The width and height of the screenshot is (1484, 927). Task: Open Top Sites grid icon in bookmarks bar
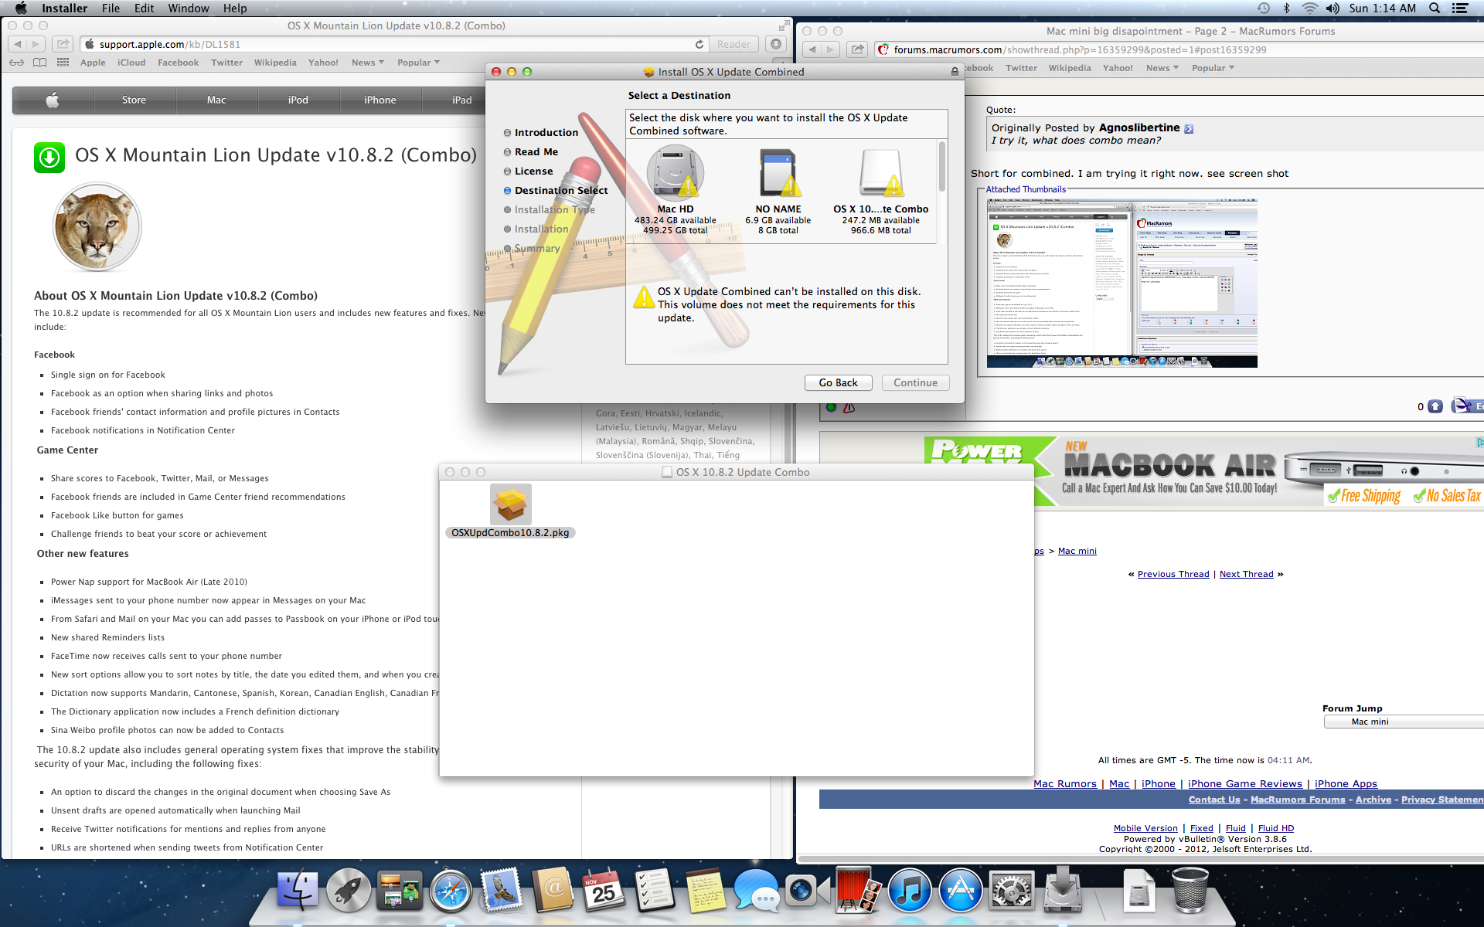point(63,63)
